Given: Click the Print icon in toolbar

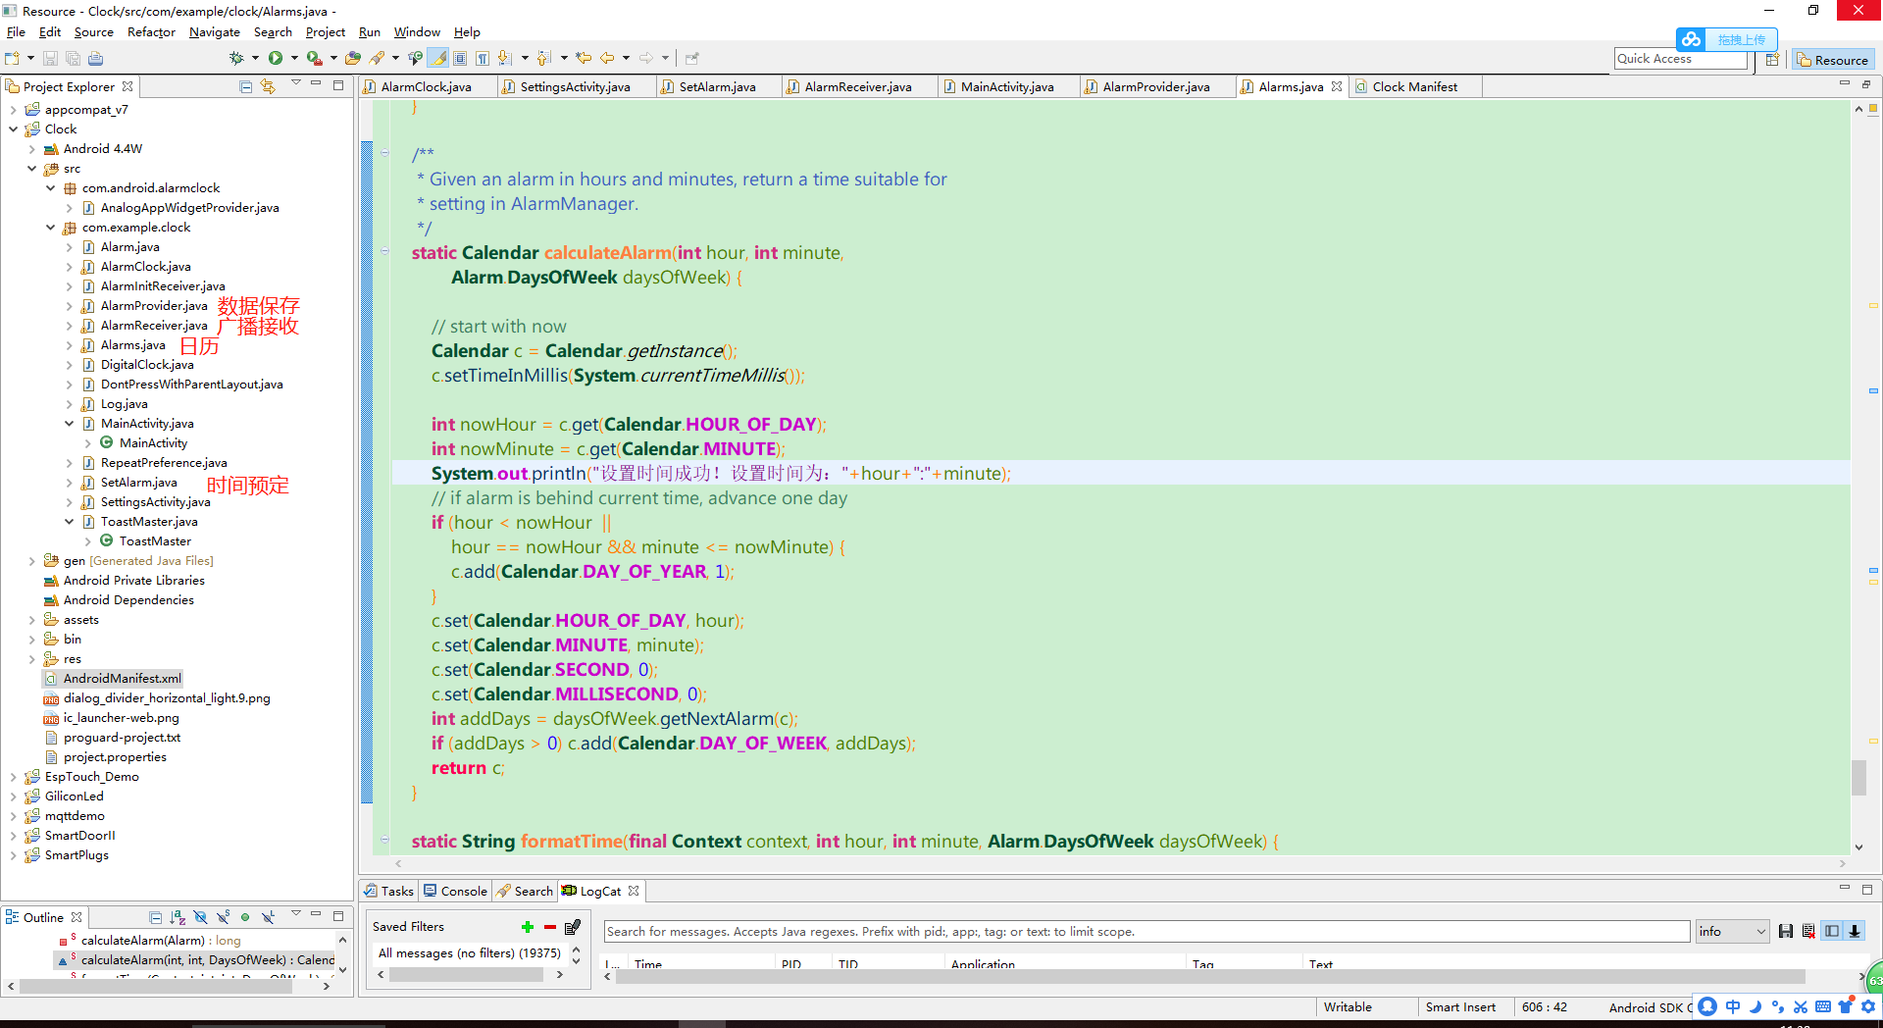Looking at the screenshot, I should (95, 59).
